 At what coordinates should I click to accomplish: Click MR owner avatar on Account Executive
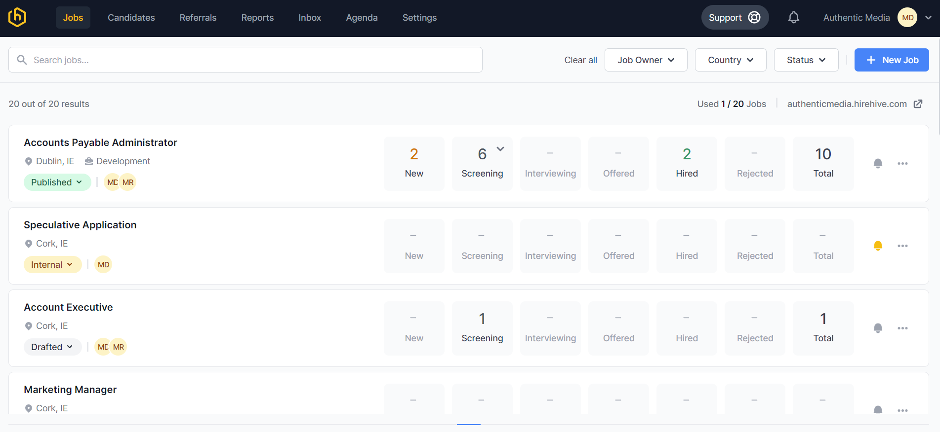pos(119,347)
